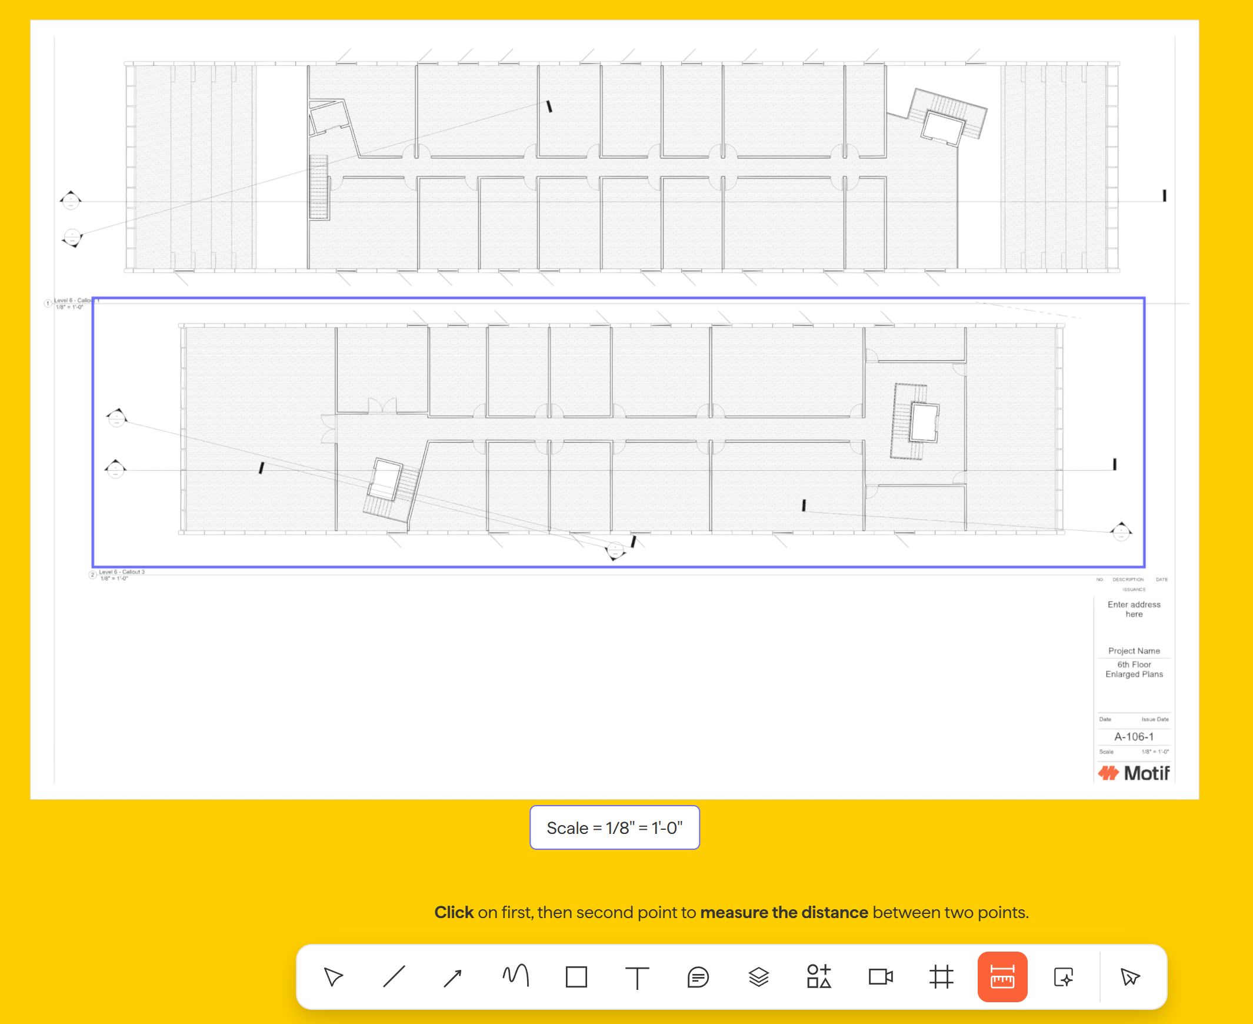Open the shapes and elements tool
Image resolution: width=1253 pixels, height=1024 pixels.
[819, 976]
